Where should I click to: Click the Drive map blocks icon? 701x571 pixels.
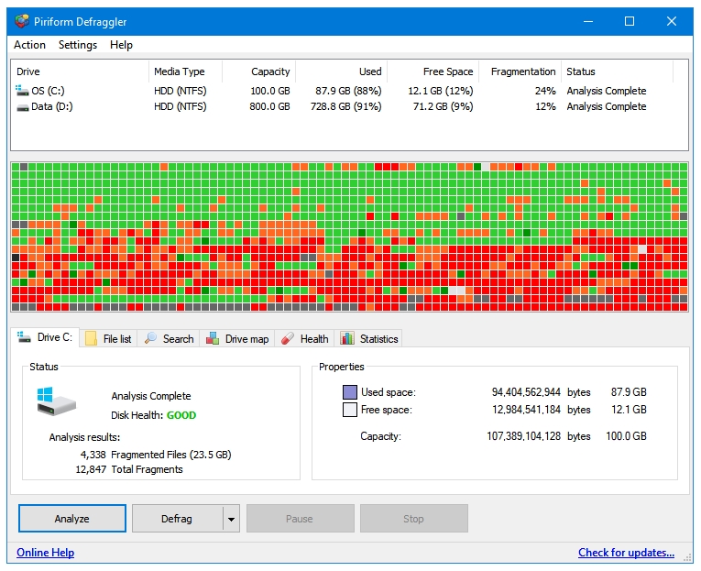(x=213, y=338)
